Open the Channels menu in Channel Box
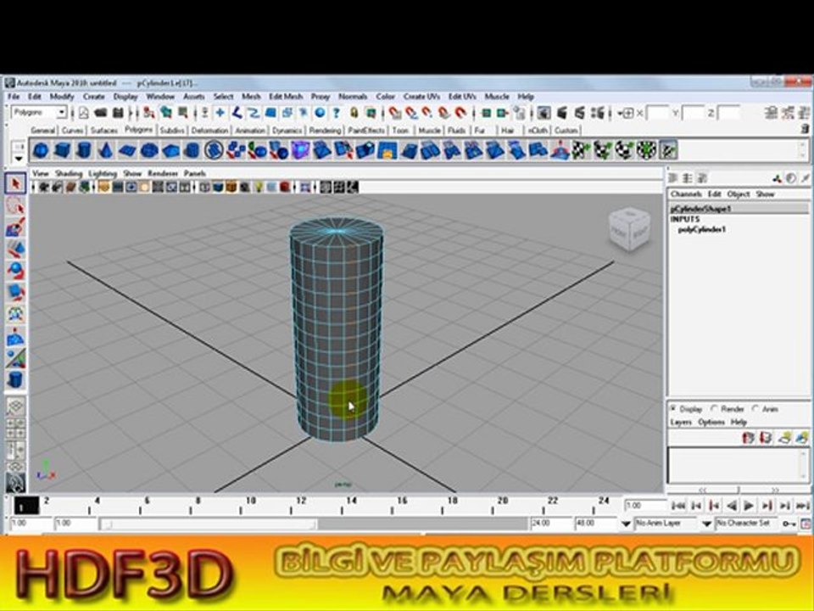This screenshot has width=814, height=611. (686, 193)
